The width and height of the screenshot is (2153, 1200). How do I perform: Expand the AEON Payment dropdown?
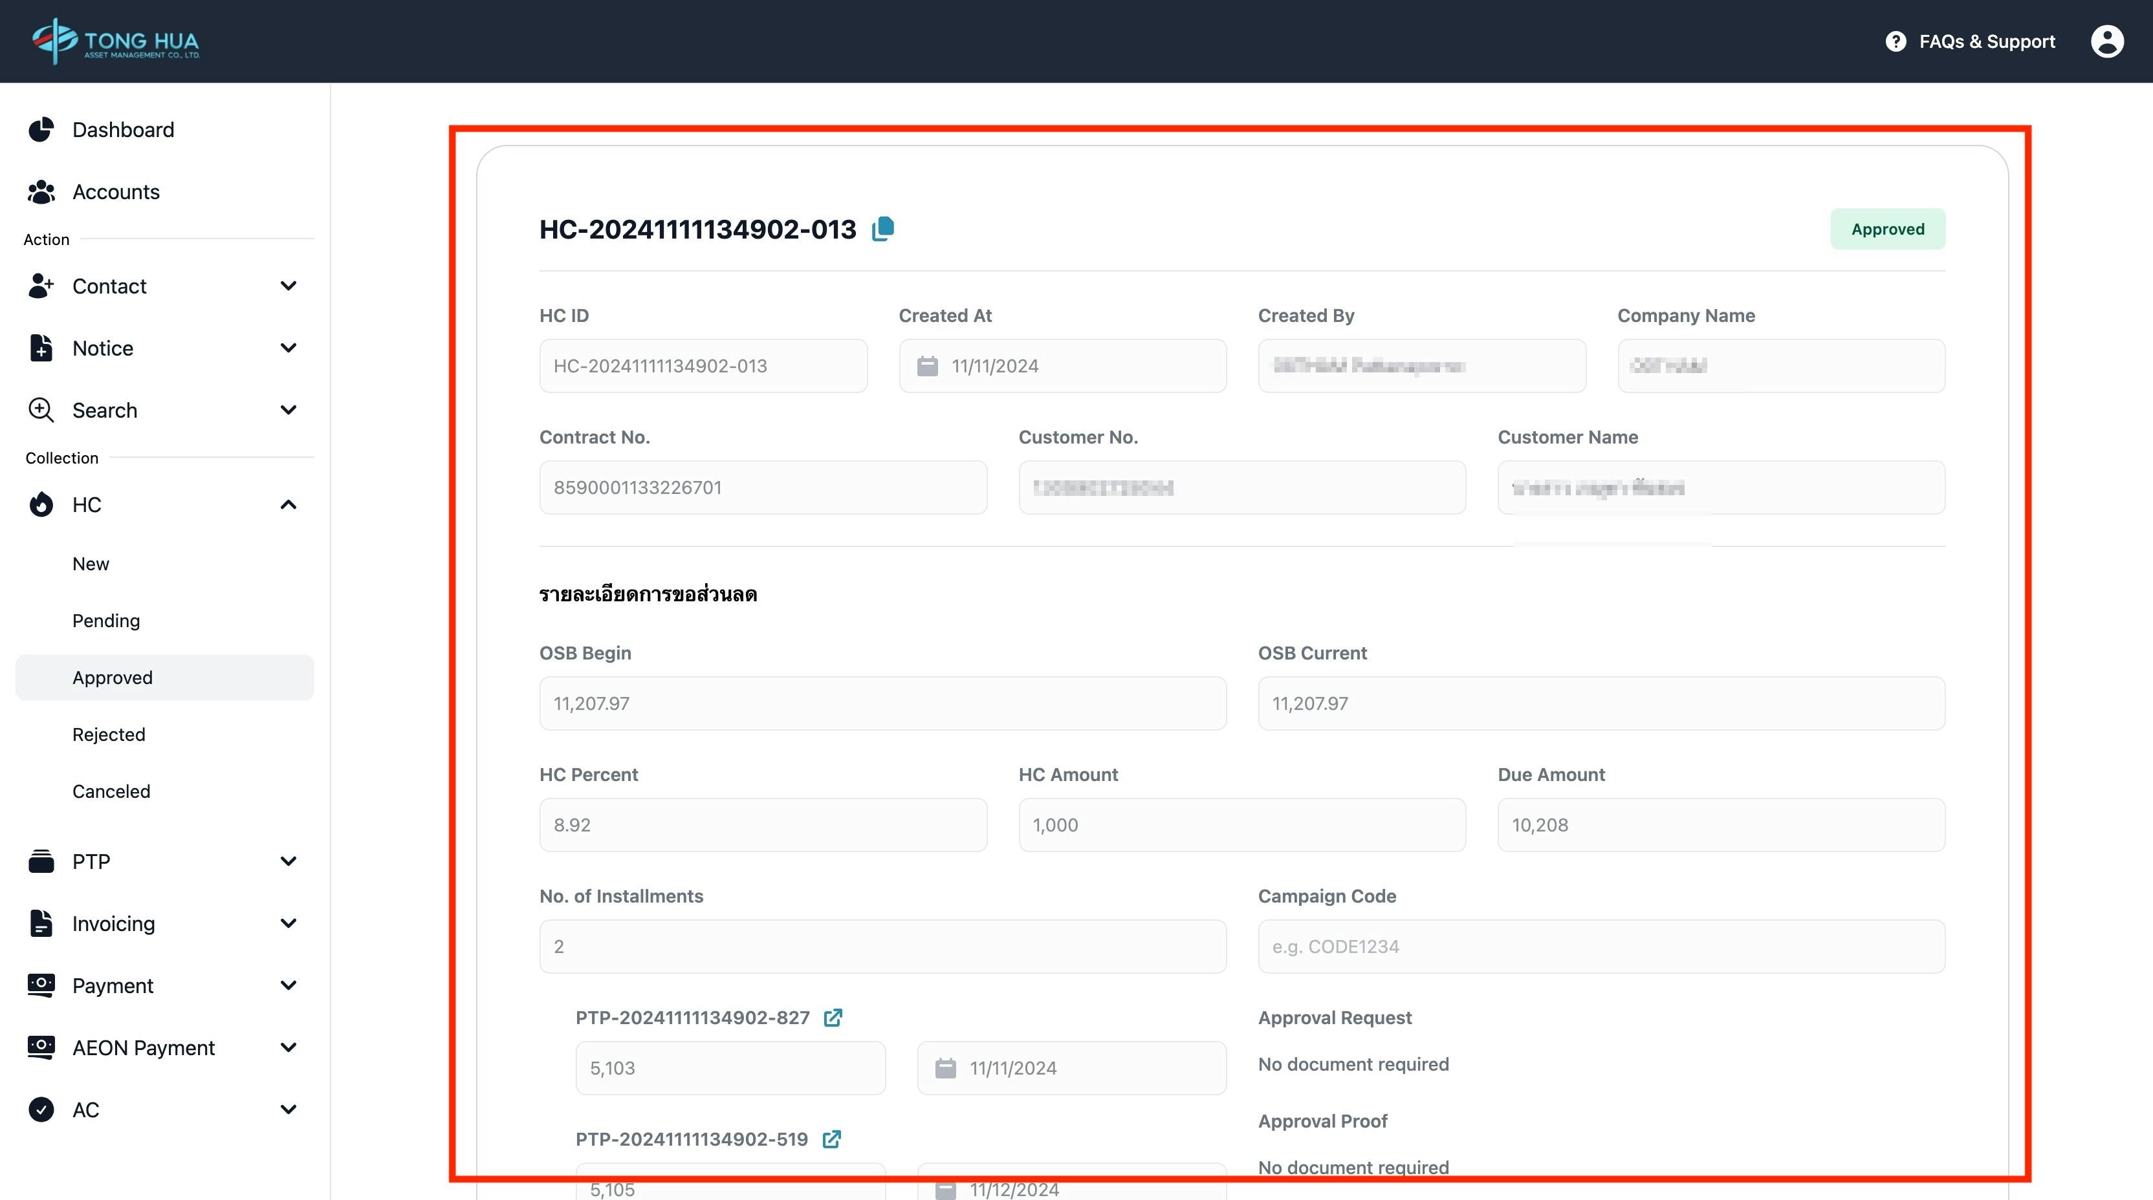289,1047
